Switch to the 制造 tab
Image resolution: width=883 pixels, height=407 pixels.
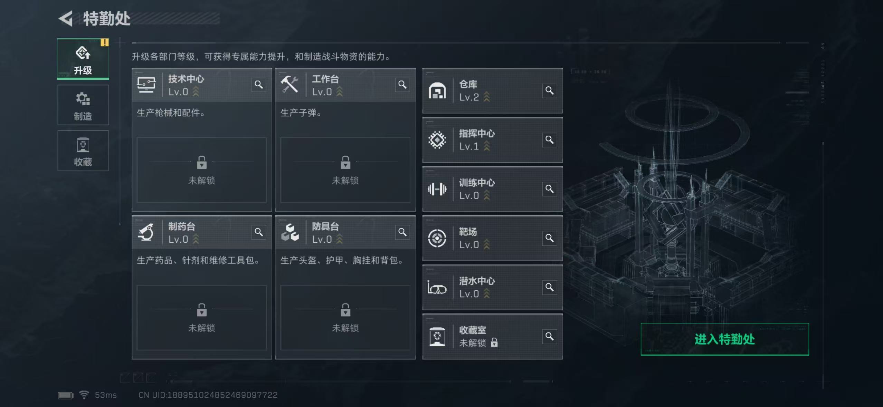pos(83,105)
